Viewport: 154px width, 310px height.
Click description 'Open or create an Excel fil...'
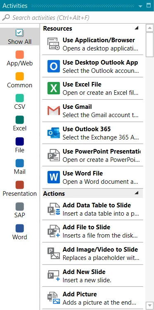pyautogui.click(x=101, y=93)
